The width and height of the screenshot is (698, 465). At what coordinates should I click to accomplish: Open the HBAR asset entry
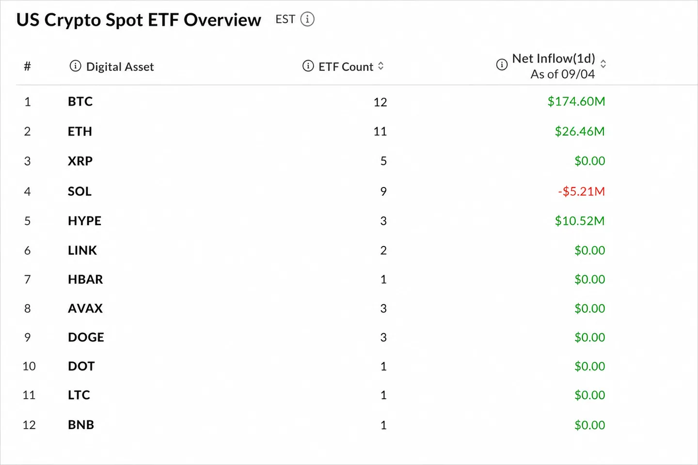(85, 279)
